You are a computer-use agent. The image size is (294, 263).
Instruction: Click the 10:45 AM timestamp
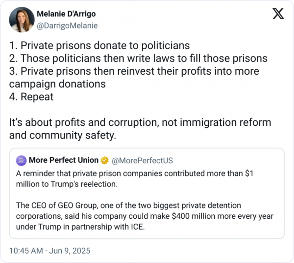click(26, 251)
